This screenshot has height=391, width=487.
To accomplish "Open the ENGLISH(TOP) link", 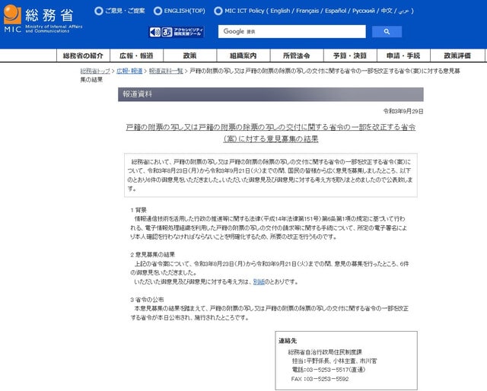I will point(184,11).
